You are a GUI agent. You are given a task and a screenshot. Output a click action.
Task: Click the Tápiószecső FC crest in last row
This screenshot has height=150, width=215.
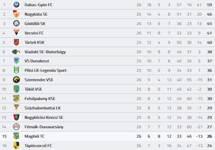pos(16,145)
